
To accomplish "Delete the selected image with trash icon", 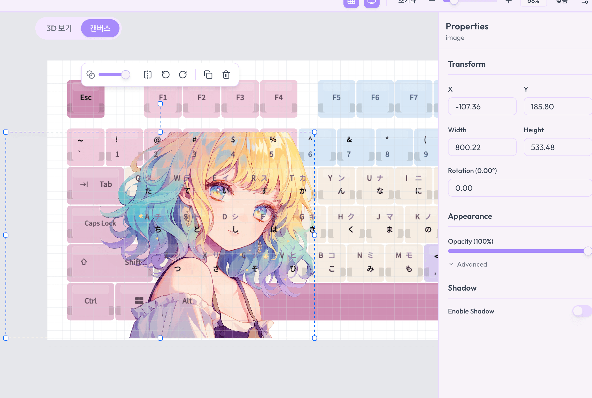I will click(x=226, y=75).
